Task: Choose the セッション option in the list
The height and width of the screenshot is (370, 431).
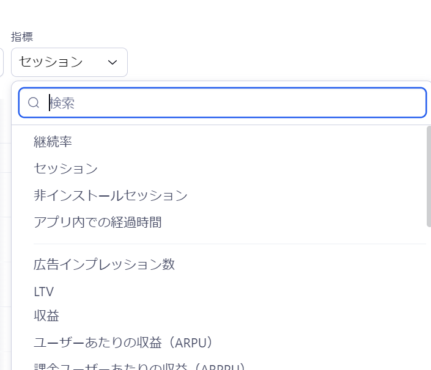Action: pos(65,168)
